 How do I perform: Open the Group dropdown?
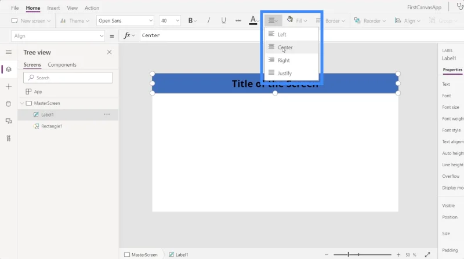tap(443, 21)
